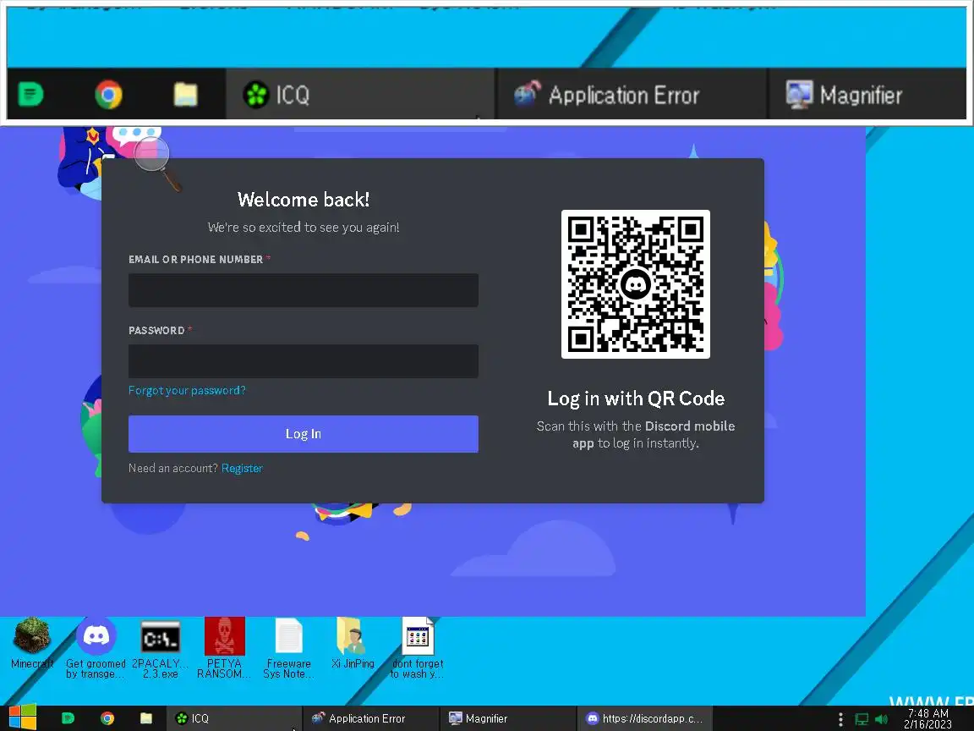Select the 2PACALY 2.3.exe desktop icon

point(161,648)
